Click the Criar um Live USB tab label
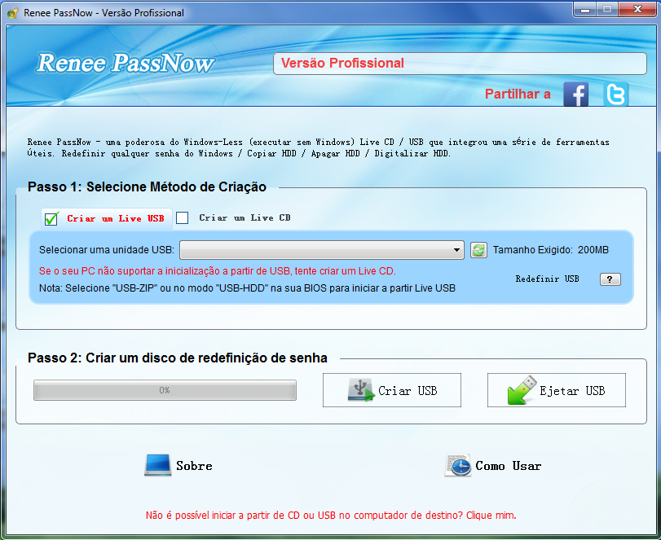 pos(116,218)
